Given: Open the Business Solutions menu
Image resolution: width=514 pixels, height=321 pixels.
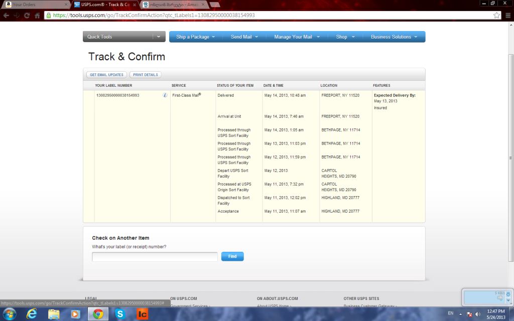Looking at the screenshot, I should coord(394,37).
